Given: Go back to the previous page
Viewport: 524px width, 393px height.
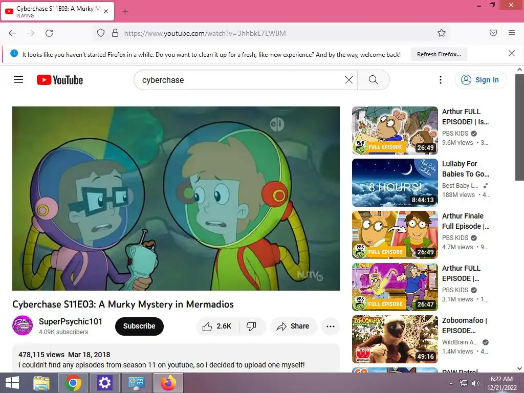Looking at the screenshot, I should click(x=12, y=33).
